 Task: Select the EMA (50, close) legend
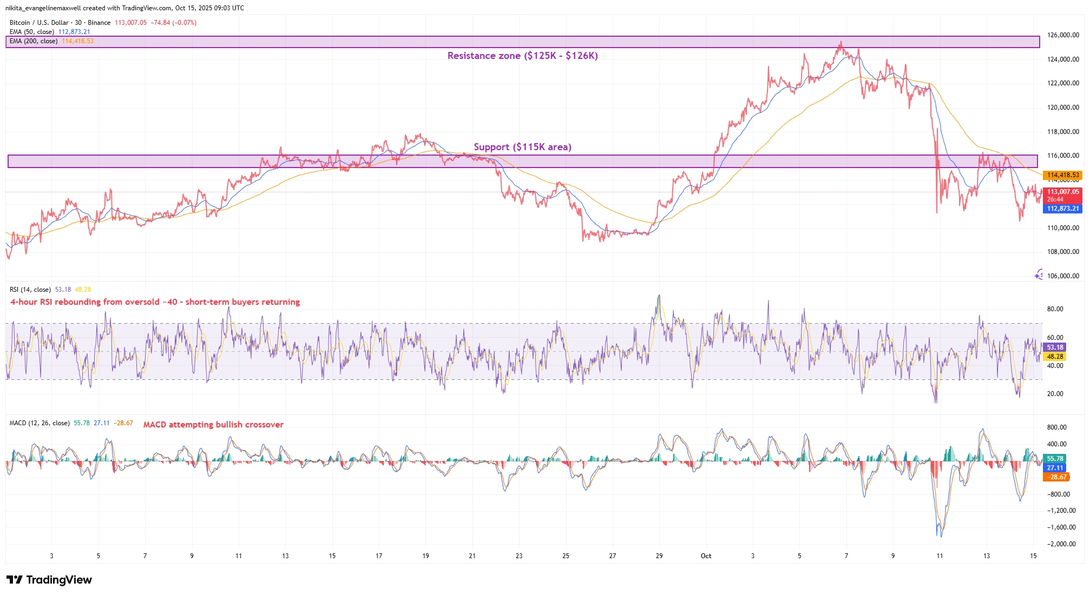click(32, 32)
